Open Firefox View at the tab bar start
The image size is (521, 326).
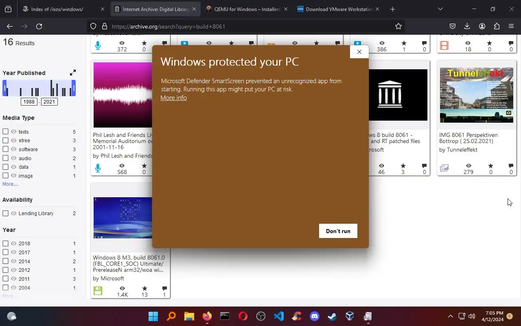pyautogui.click(x=8, y=9)
